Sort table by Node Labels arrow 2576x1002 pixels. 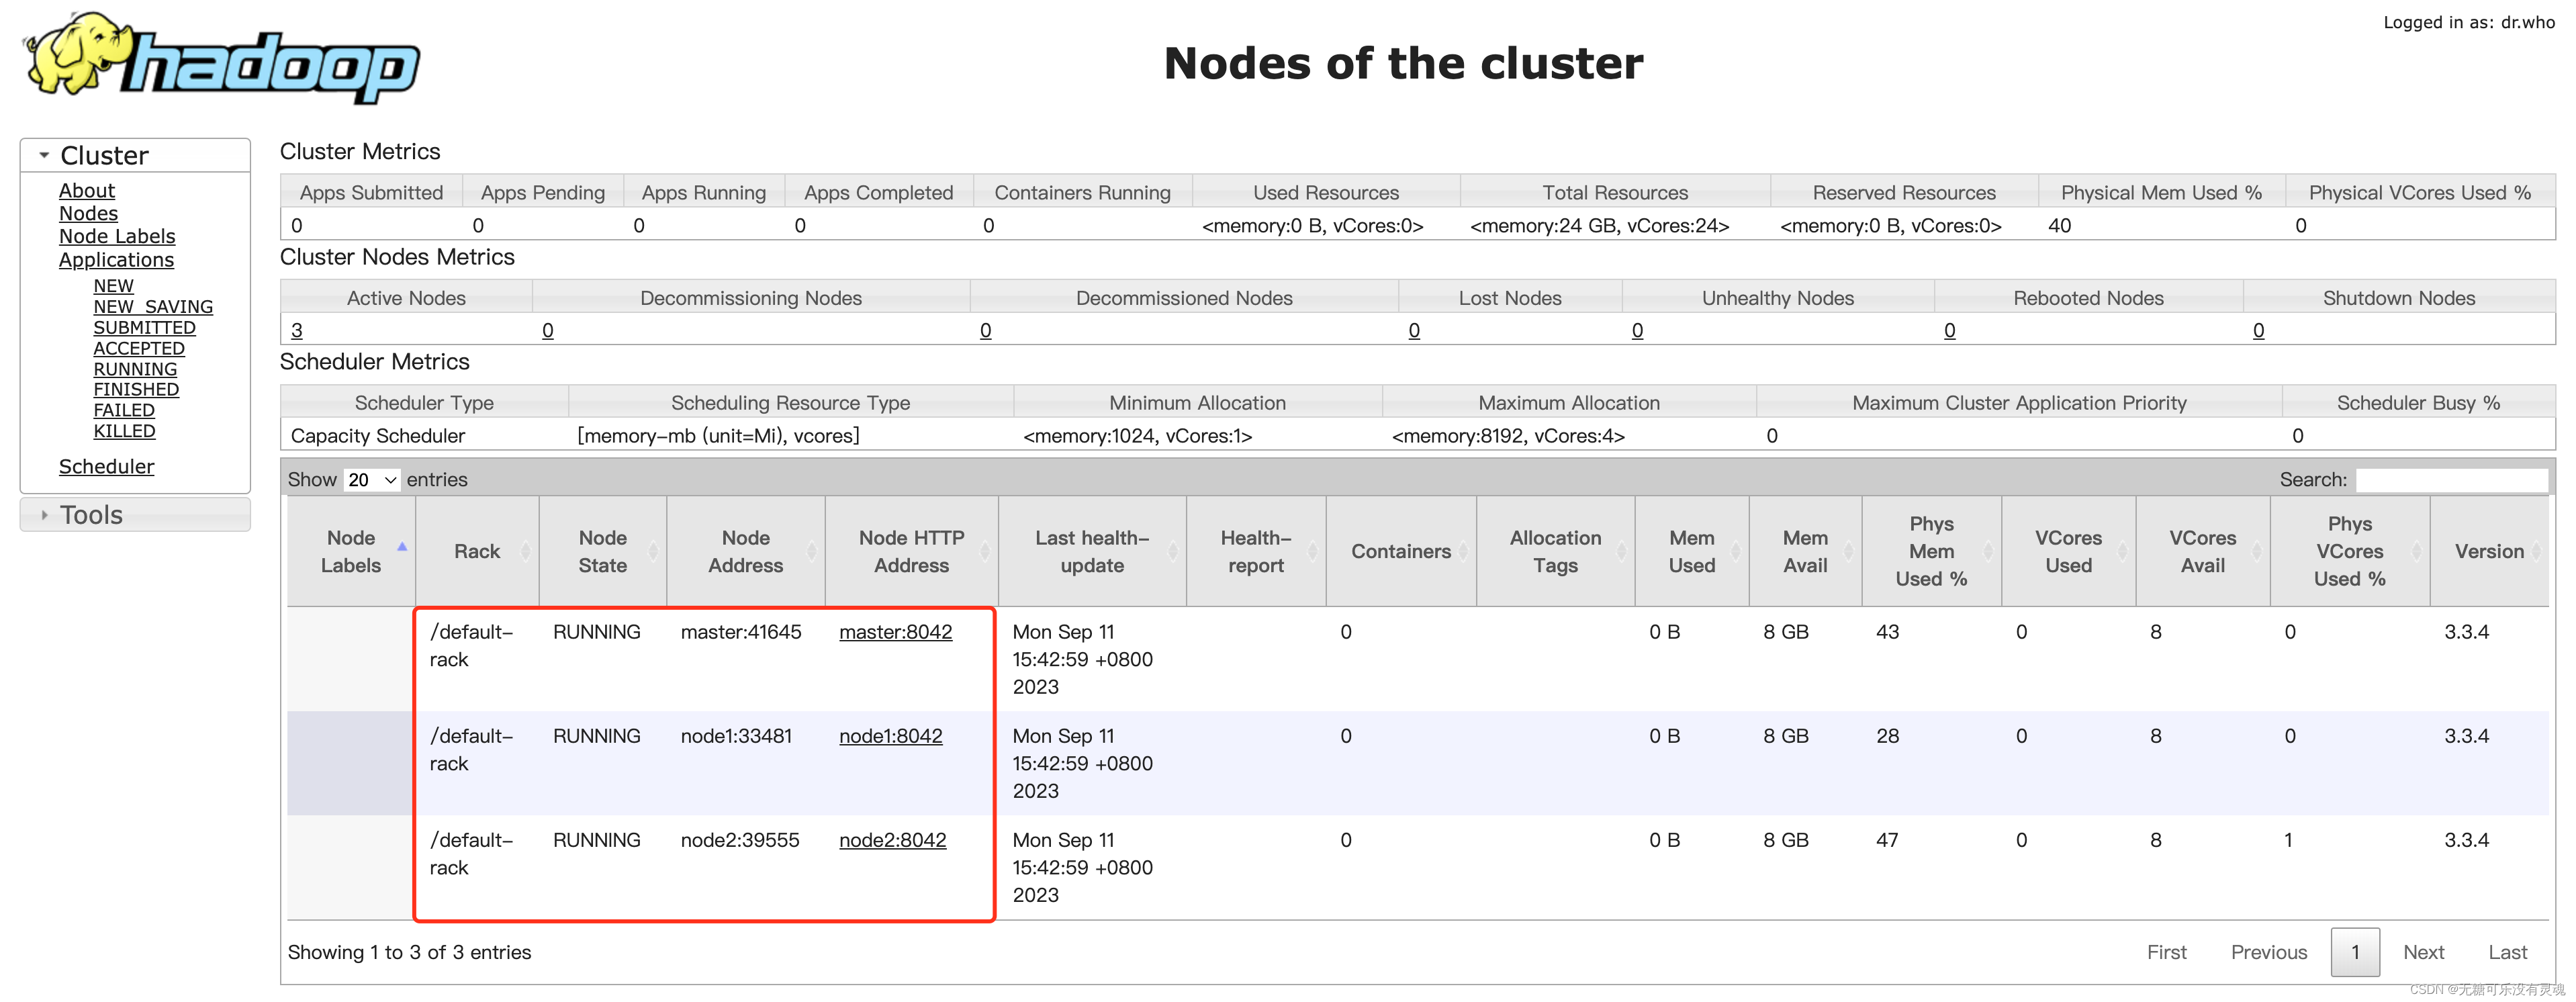(402, 547)
